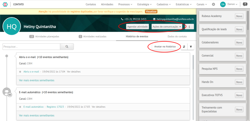This screenshot has width=250, height=121.
Task: Click the 0 completed activities badge
Action: coord(81,37)
